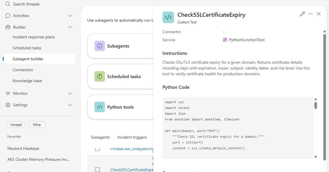
Task: Switch to the Incident triggers tab
Action: 132,137
